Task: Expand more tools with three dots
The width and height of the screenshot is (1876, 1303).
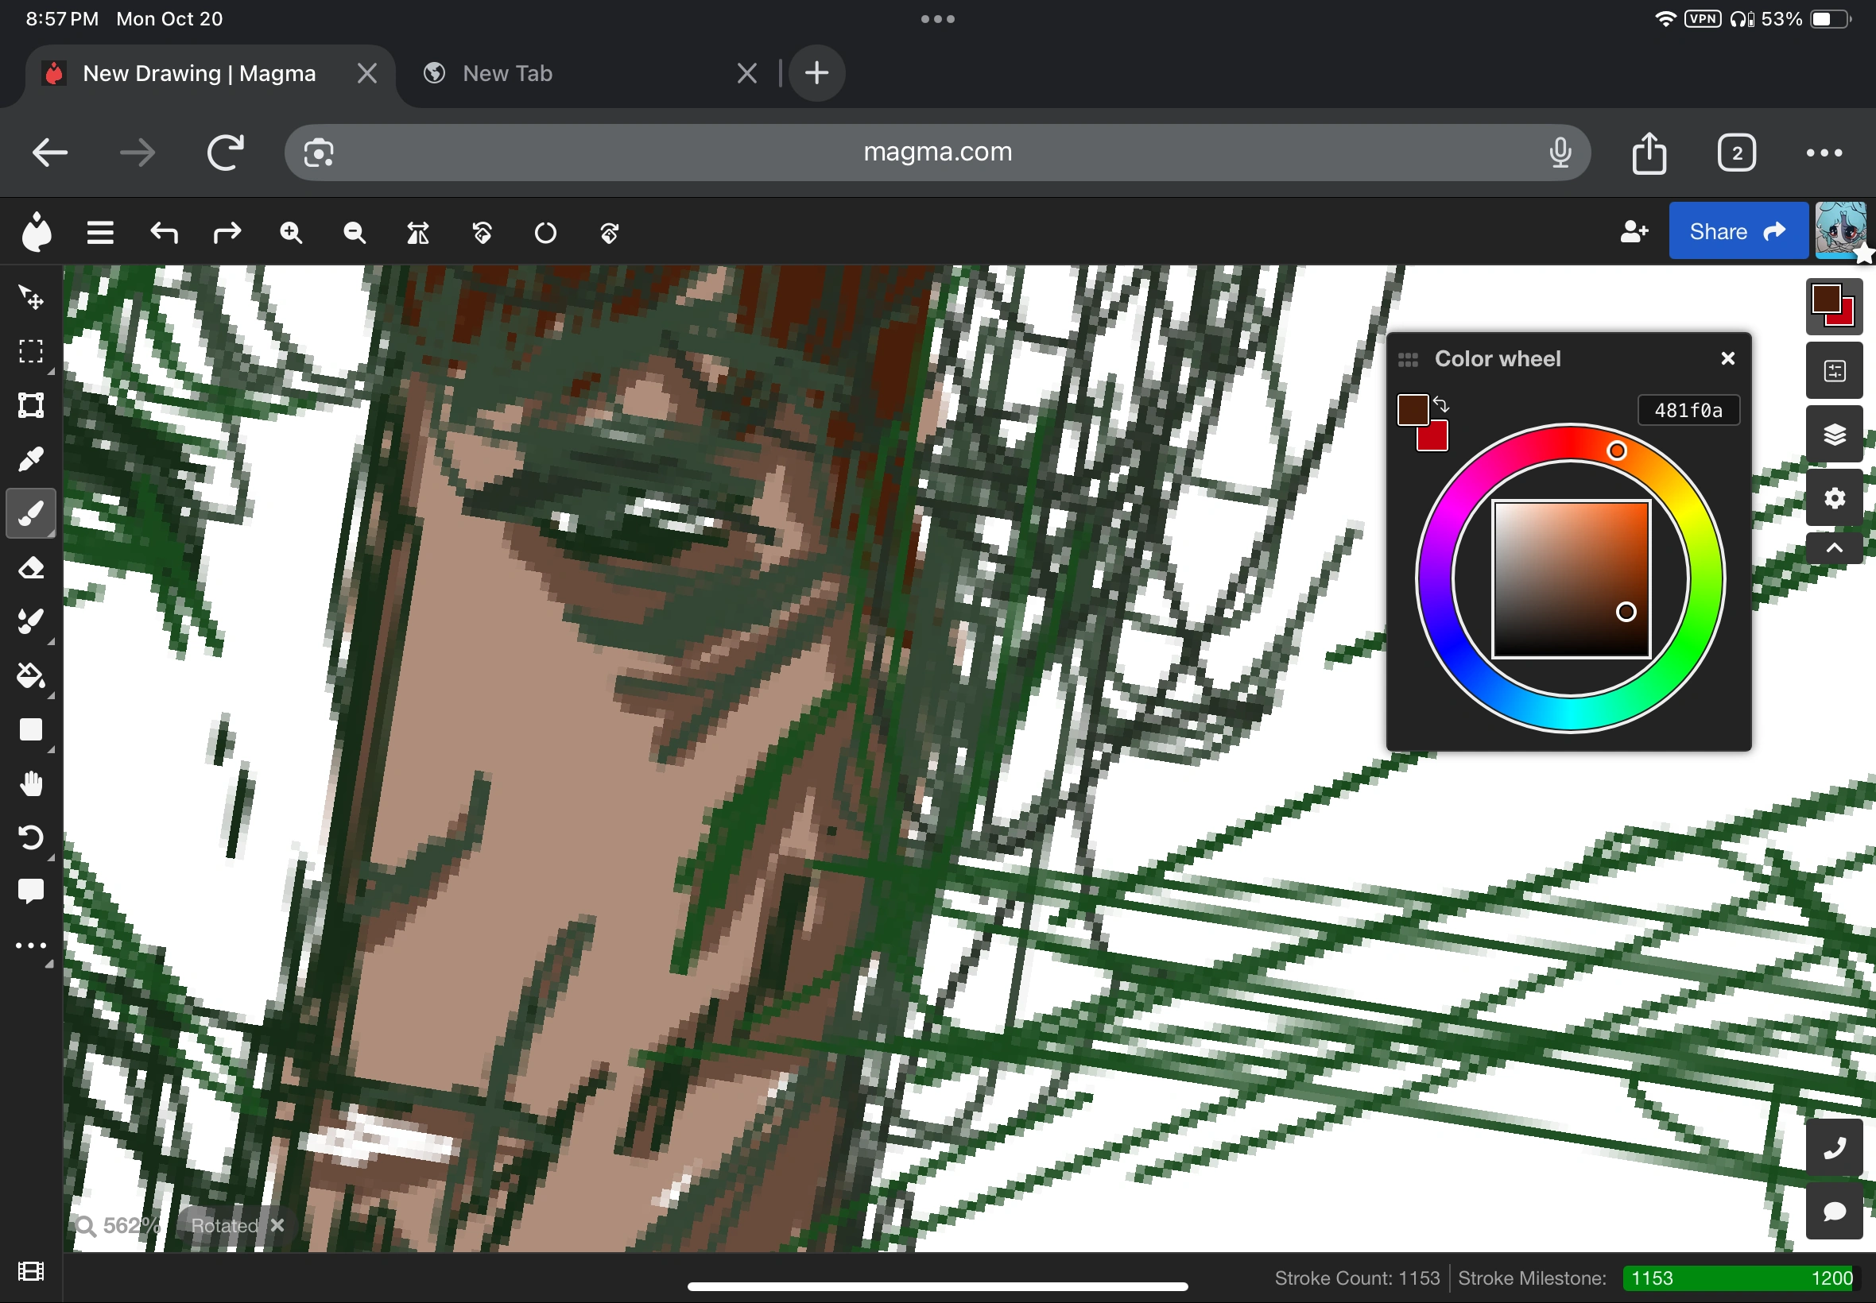Action: tap(30, 945)
